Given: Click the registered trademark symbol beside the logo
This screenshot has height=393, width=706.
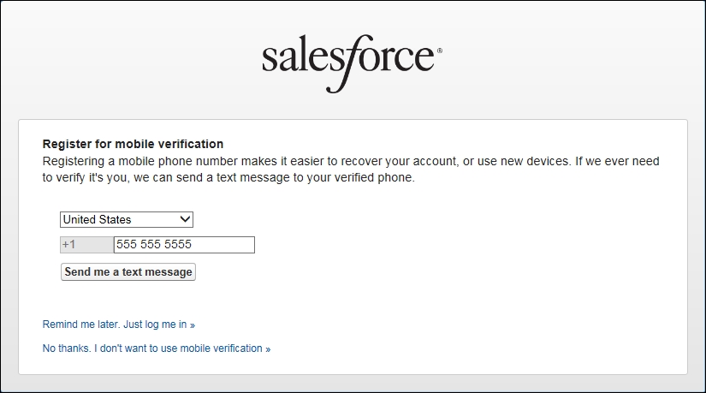Looking at the screenshot, I should (x=440, y=51).
